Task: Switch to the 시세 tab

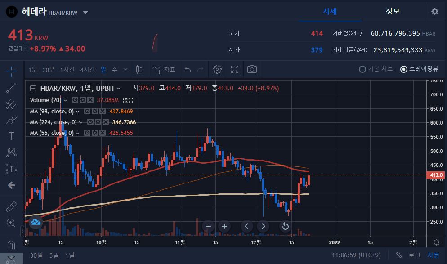Action: coord(330,11)
